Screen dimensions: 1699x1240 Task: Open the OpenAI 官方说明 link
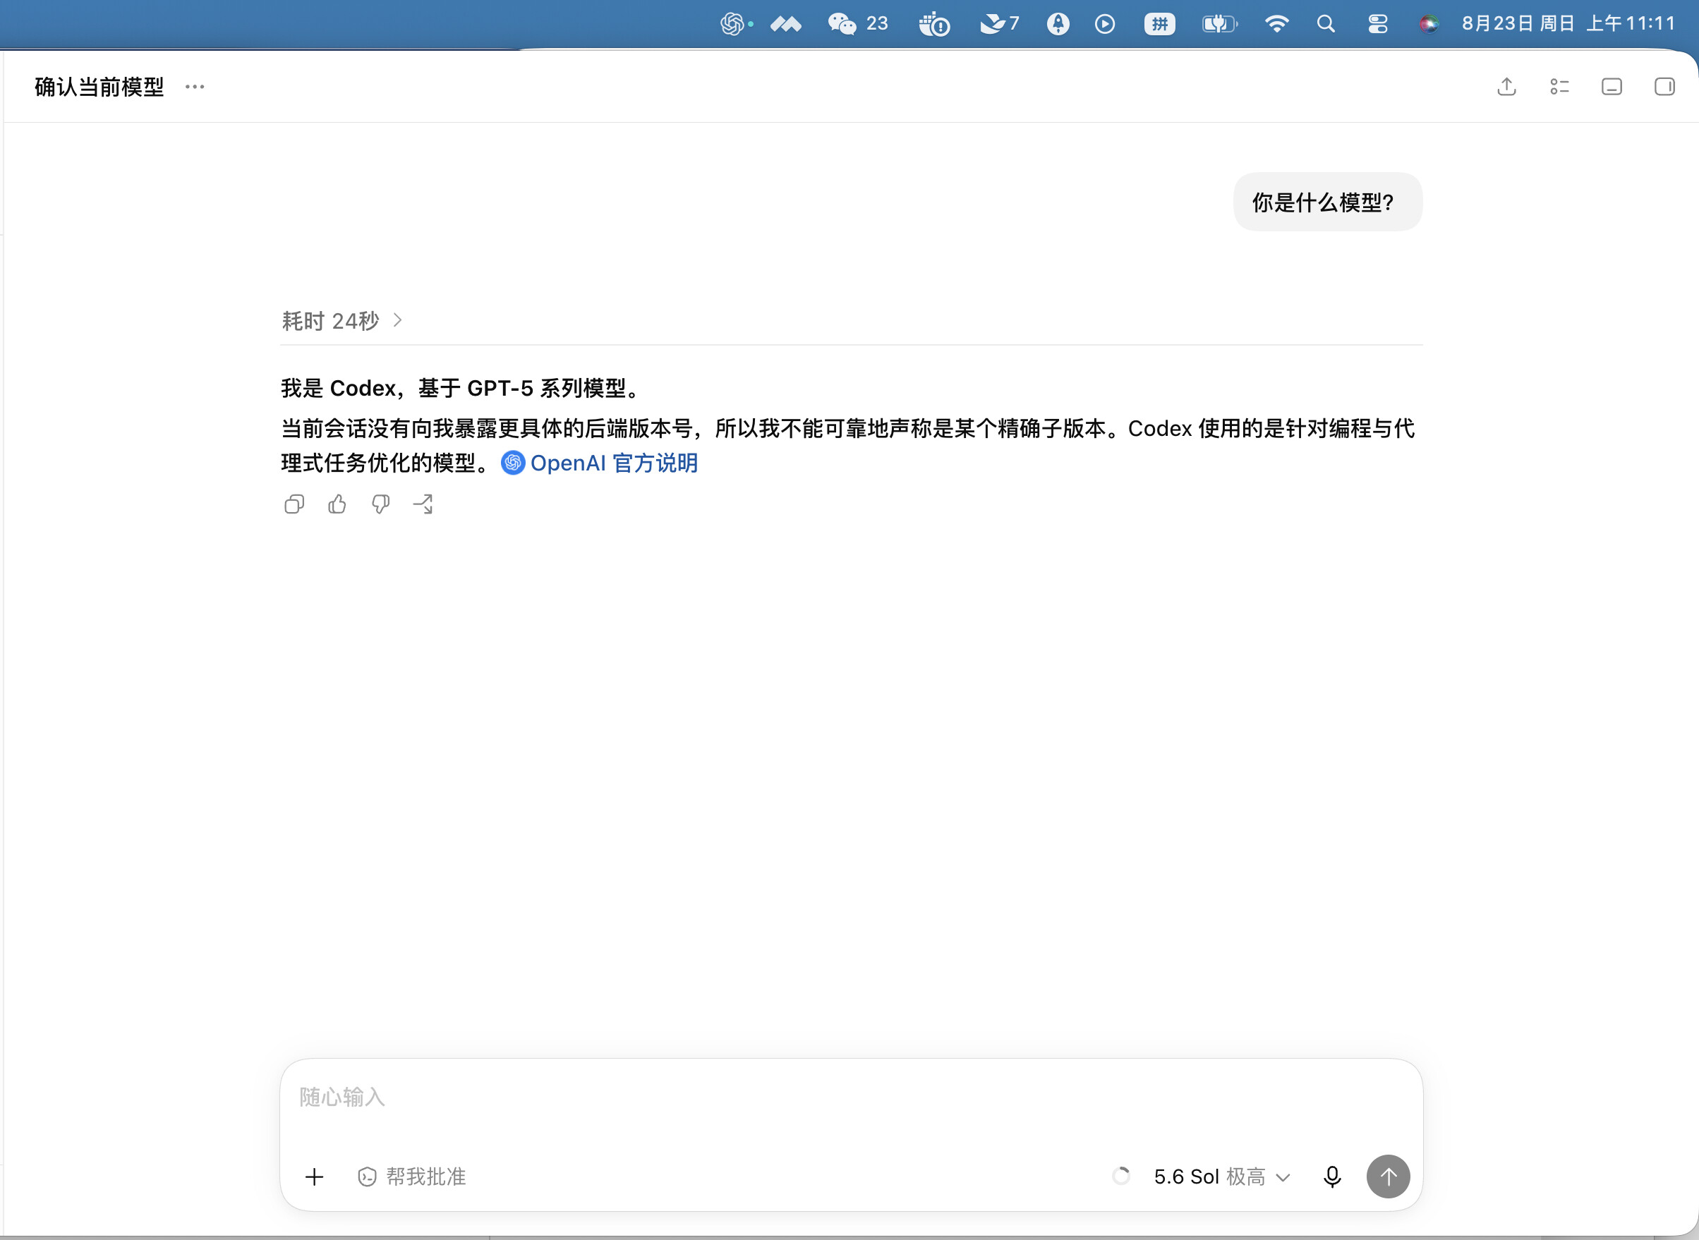[x=600, y=463]
